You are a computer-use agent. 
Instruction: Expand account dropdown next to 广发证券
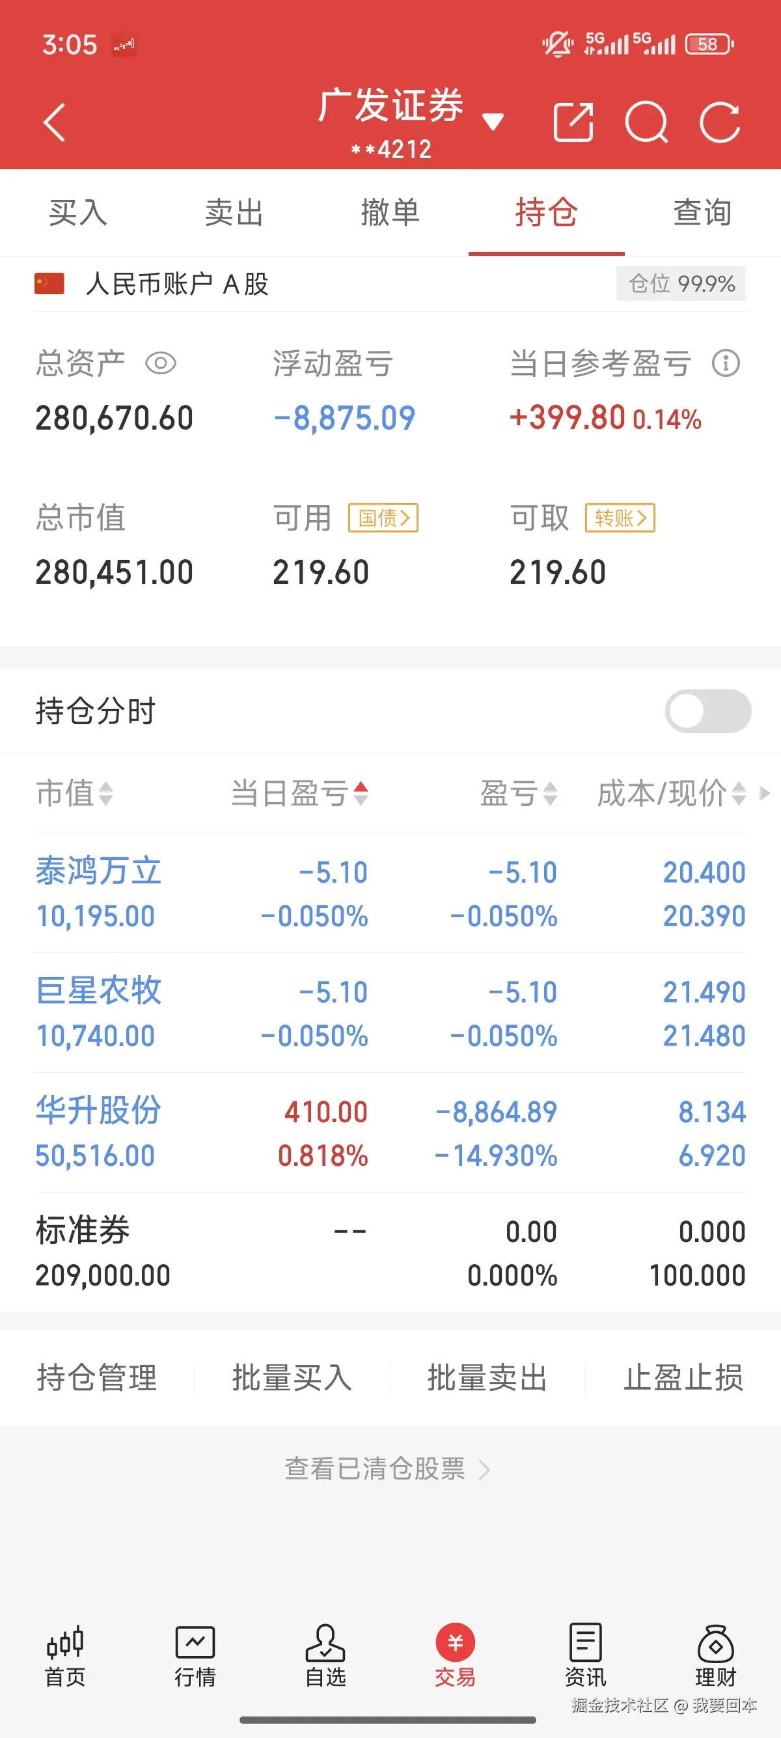[493, 122]
